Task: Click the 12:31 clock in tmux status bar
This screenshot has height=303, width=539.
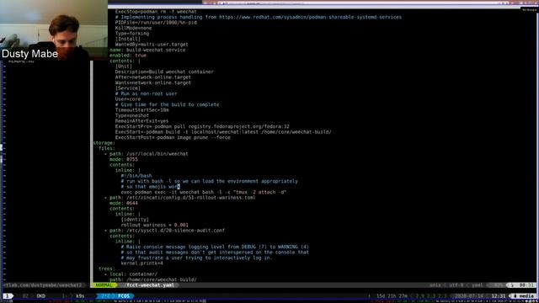Action: click(x=498, y=295)
